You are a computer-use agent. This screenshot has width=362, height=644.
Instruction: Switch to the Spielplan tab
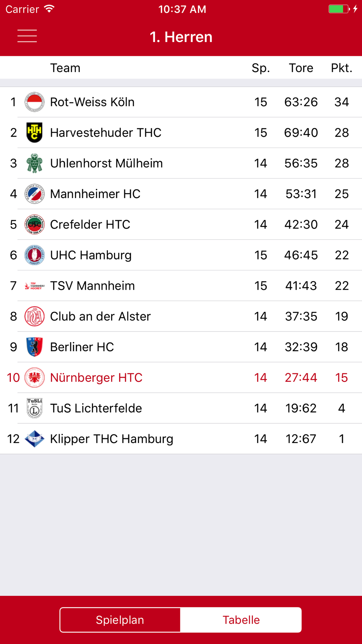click(120, 620)
